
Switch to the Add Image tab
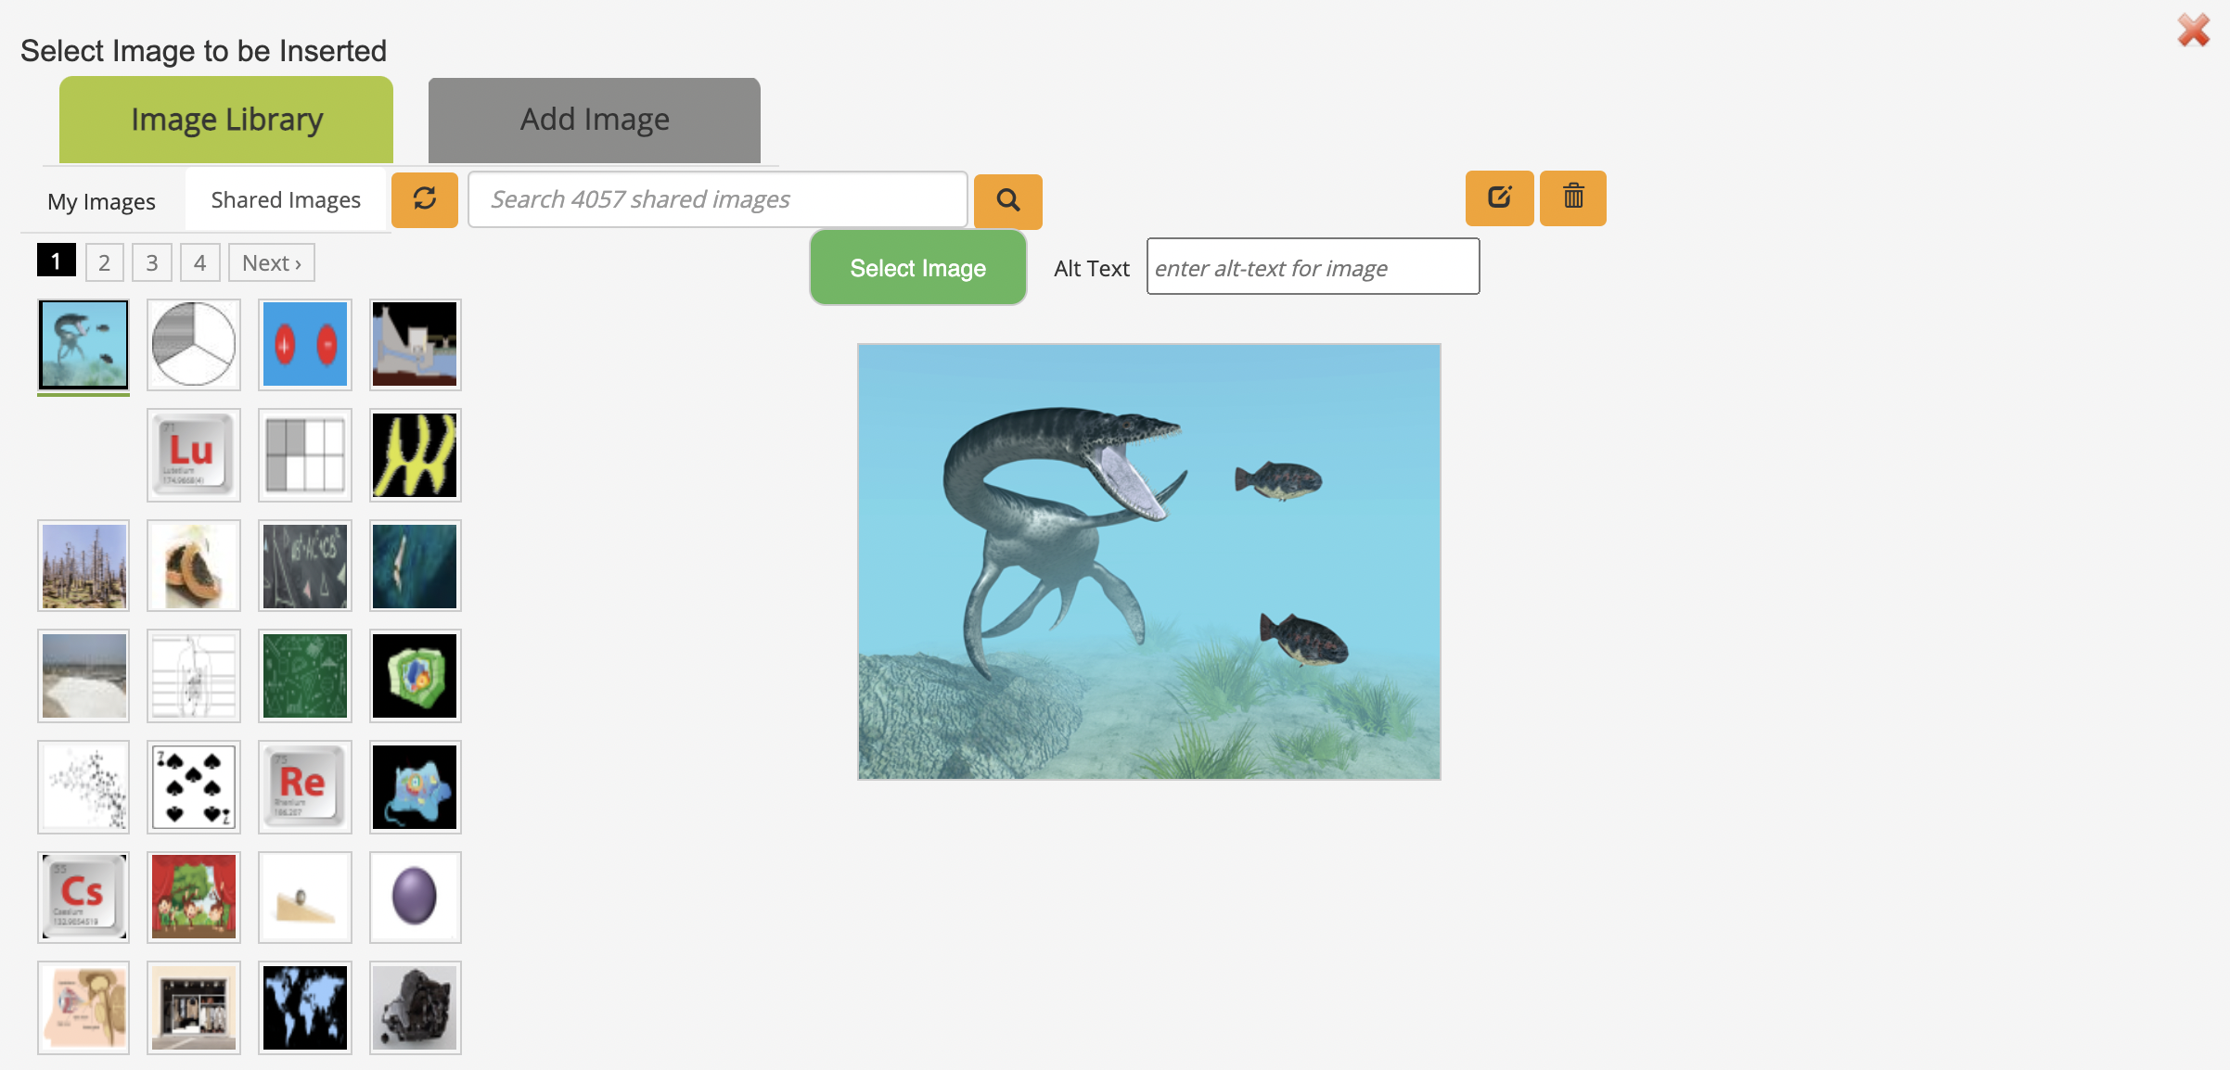click(595, 121)
